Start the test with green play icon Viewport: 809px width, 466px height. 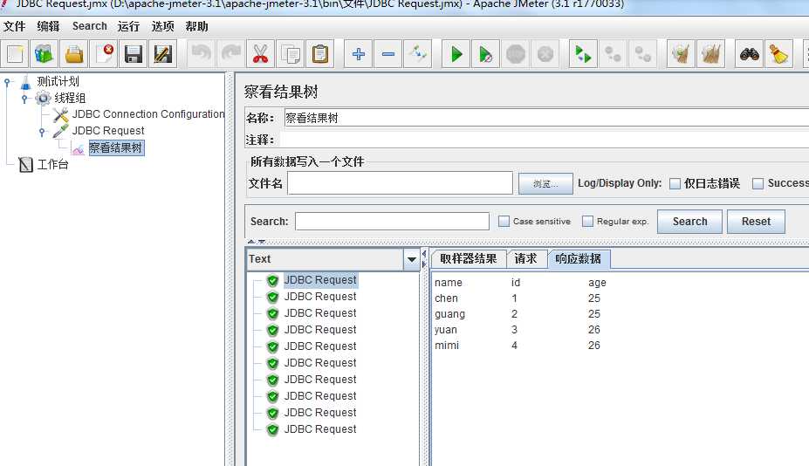click(x=456, y=54)
